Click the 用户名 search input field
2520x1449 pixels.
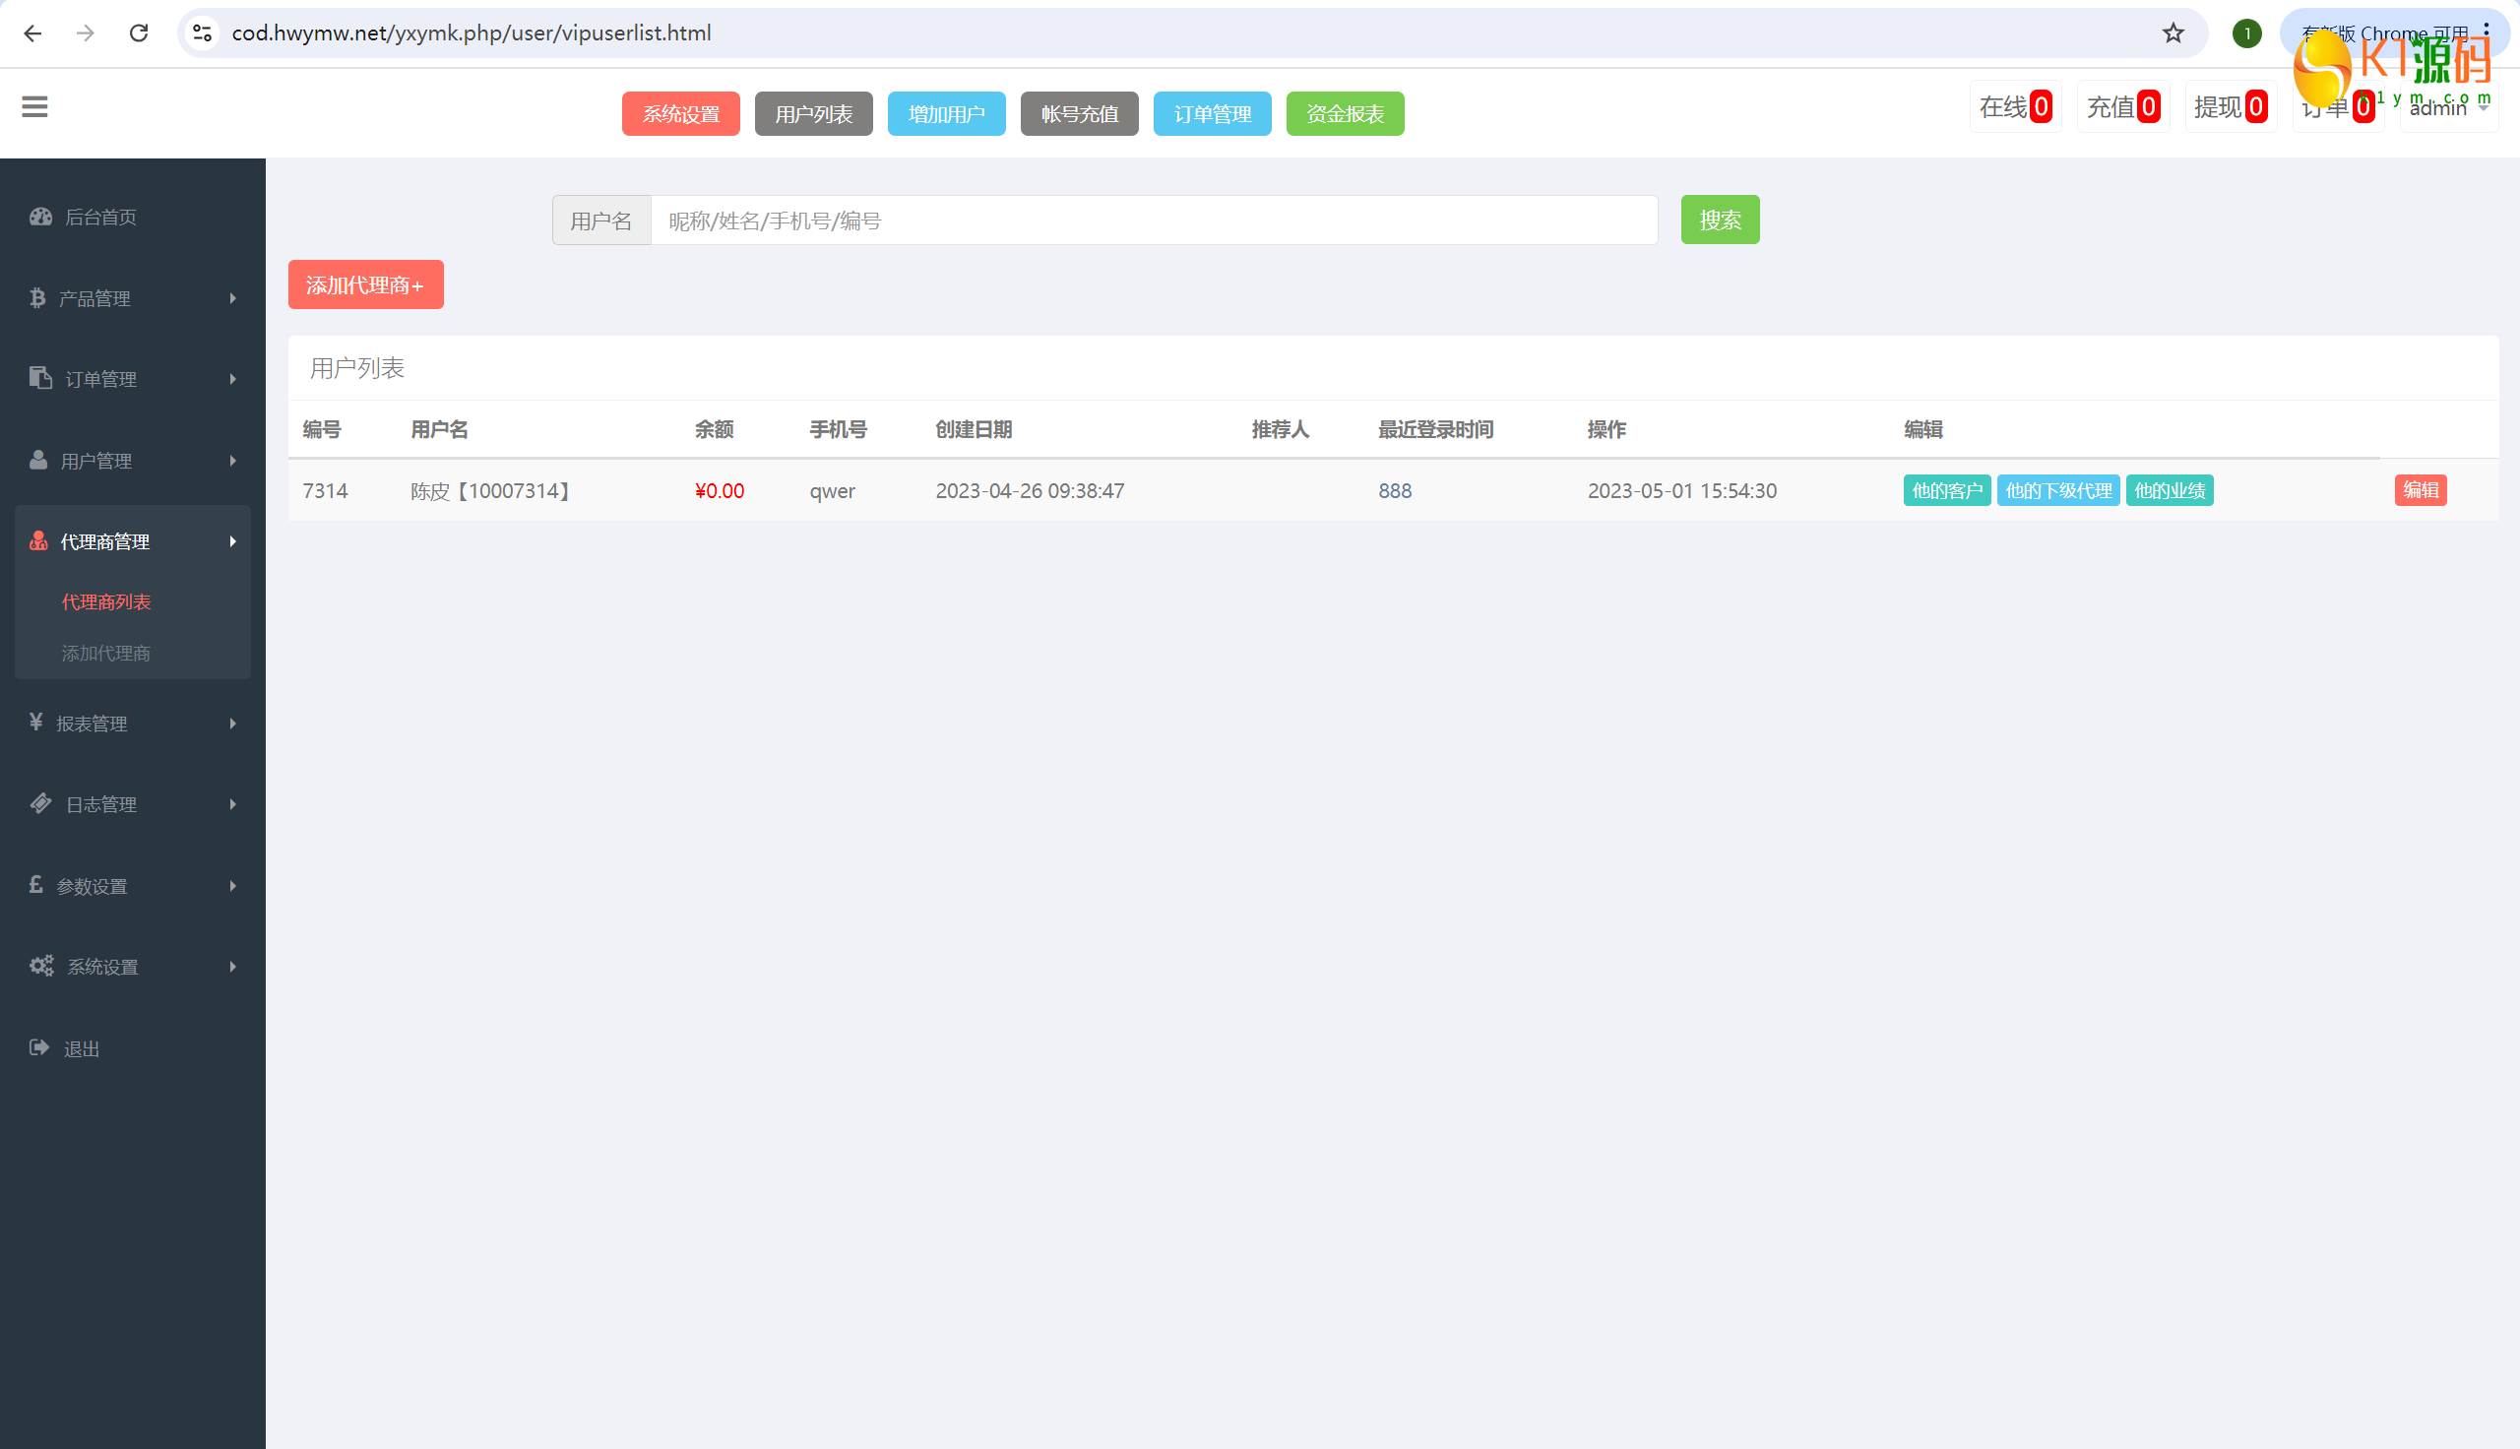pyautogui.click(x=1153, y=220)
